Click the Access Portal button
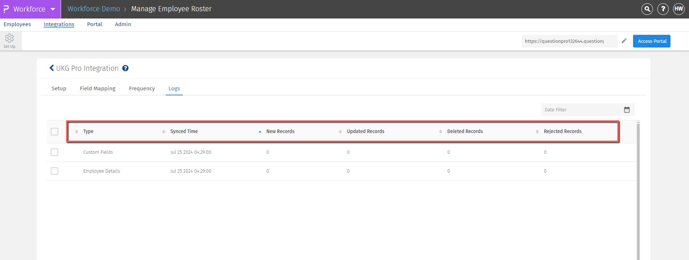The image size is (689, 260). pyautogui.click(x=652, y=41)
